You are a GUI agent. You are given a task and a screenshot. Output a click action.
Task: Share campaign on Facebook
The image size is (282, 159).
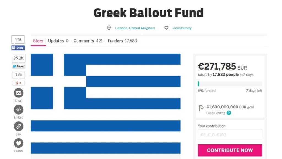point(18,48)
